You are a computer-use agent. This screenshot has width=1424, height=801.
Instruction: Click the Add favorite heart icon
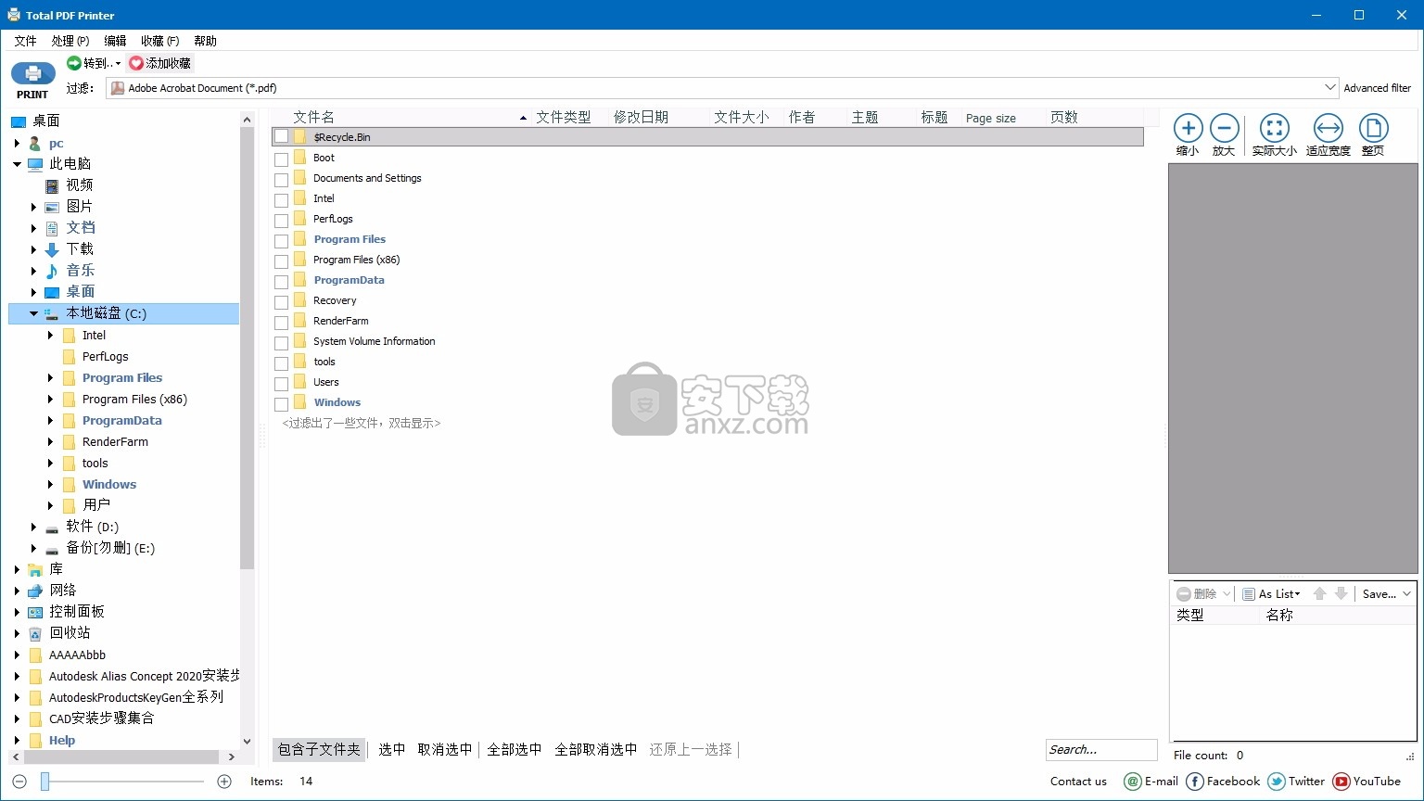click(x=136, y=63)
